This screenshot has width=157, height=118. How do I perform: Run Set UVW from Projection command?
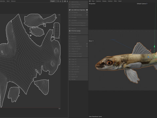coord(78,10)
